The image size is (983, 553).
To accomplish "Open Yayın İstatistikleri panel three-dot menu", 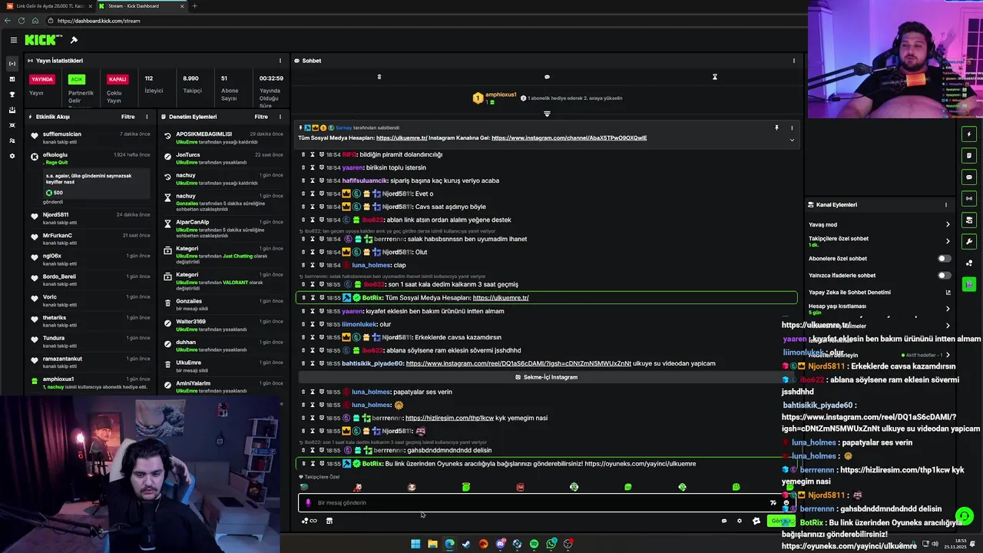I will click(x=280, y=61).
